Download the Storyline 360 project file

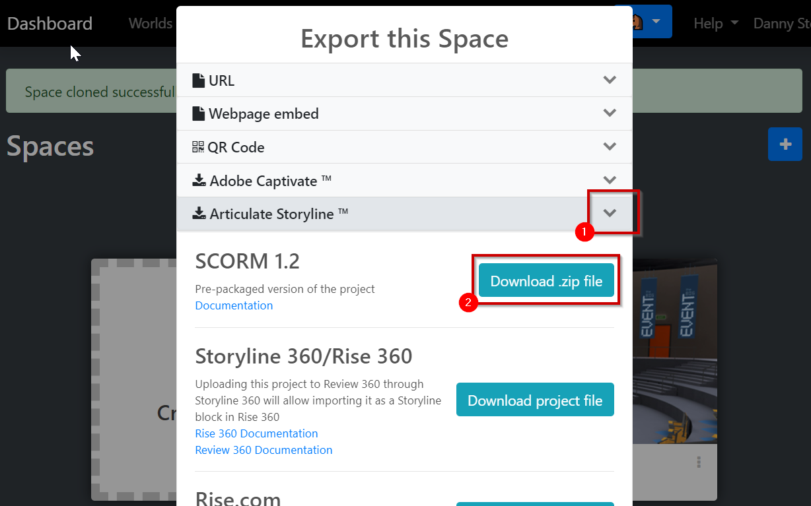coord(535,400)
